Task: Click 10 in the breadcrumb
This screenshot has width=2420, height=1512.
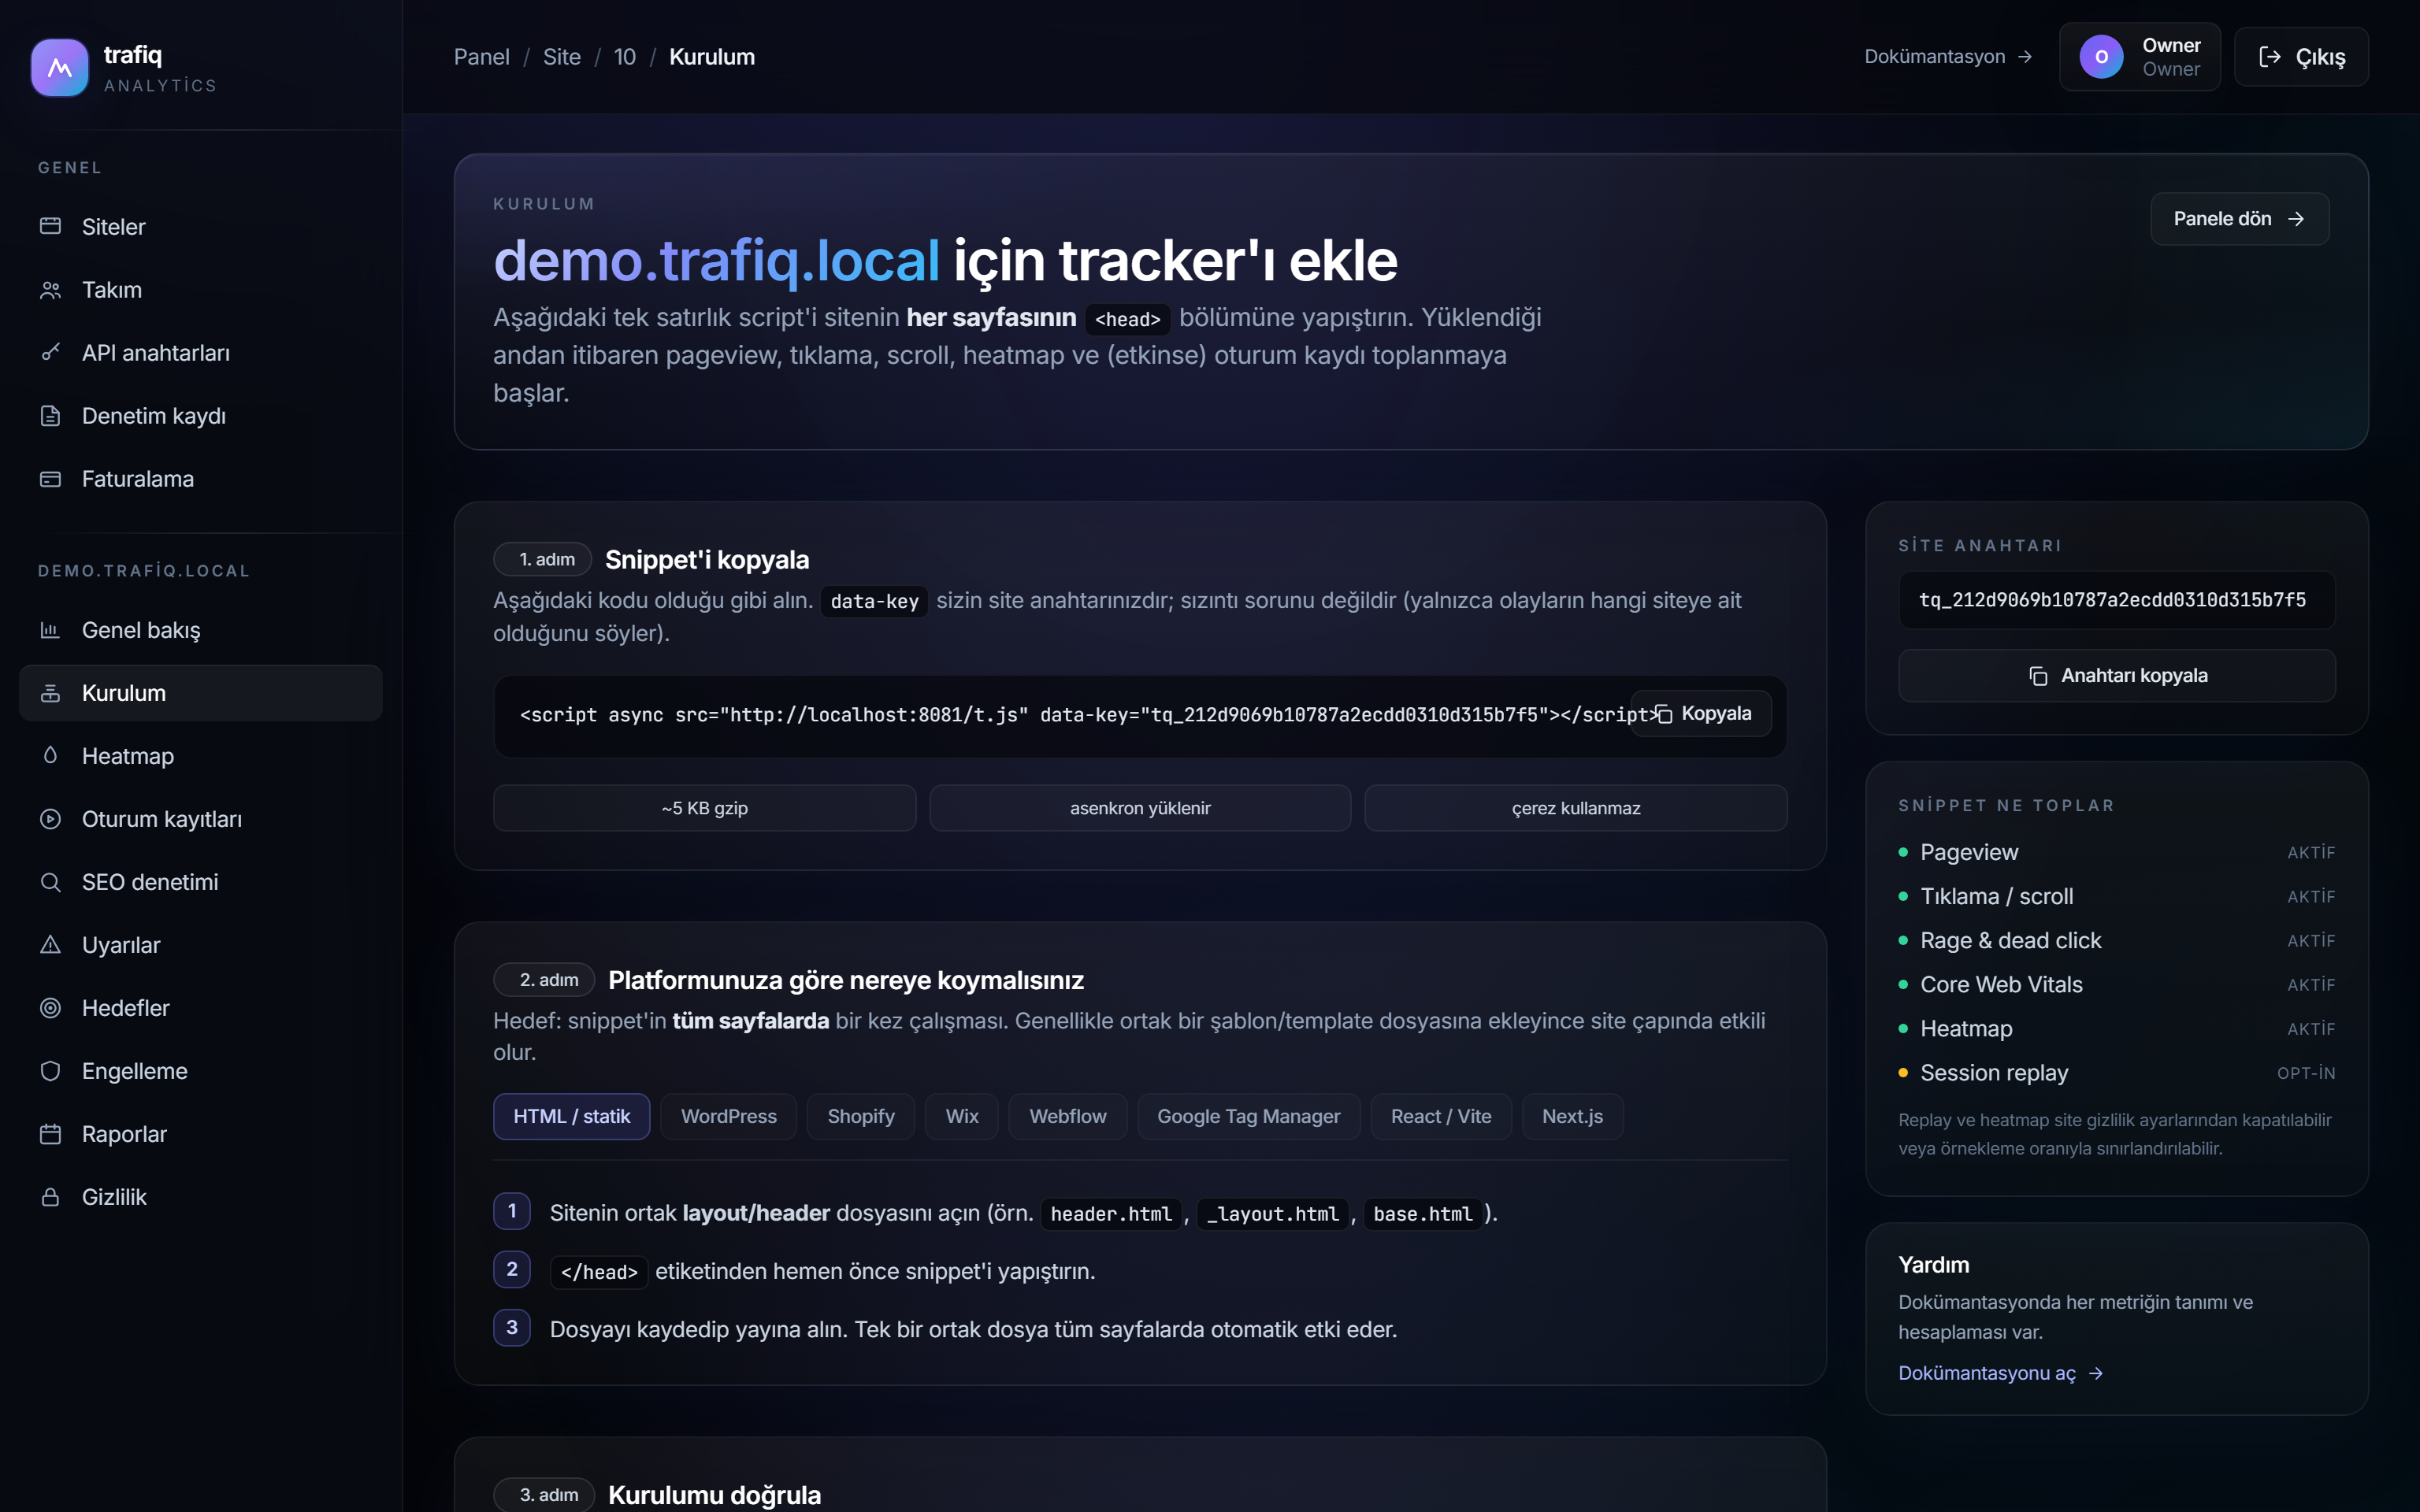Action: tap(625, 57)
